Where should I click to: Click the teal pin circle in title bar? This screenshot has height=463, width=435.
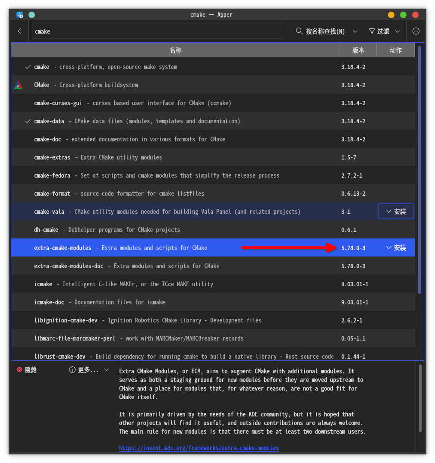coord(32,15)
